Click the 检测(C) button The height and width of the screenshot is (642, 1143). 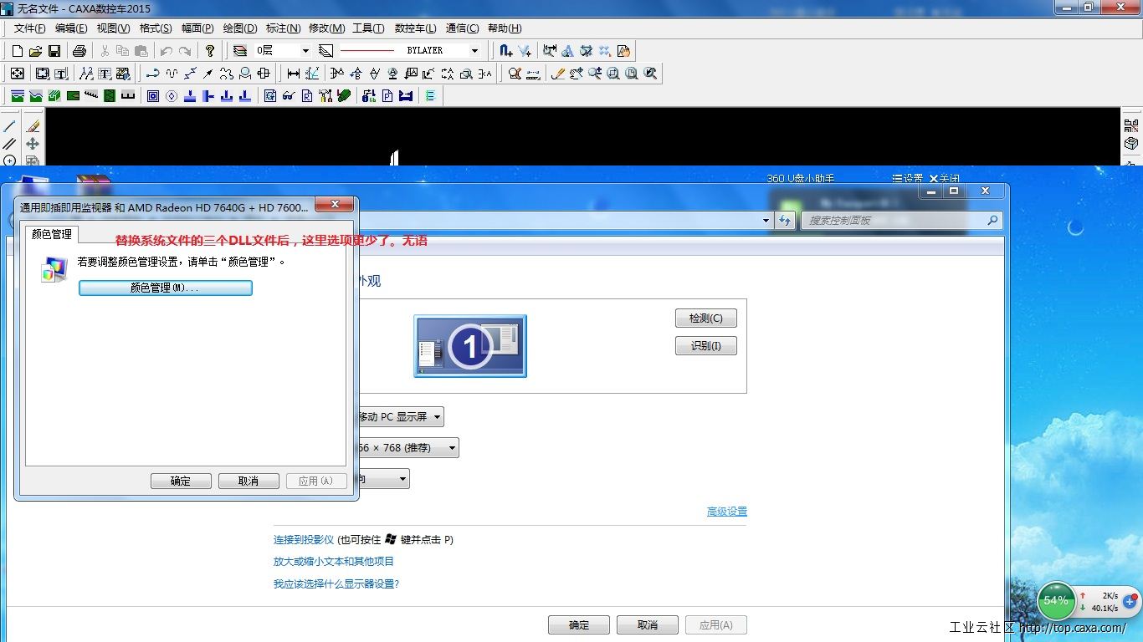point(705,318)
